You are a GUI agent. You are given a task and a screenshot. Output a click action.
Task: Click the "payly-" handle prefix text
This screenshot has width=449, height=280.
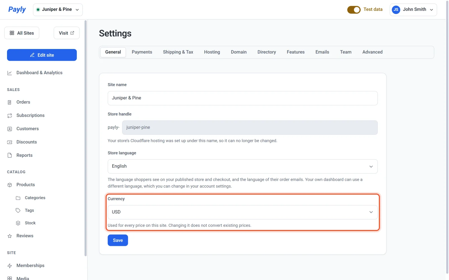coord(113,127)
